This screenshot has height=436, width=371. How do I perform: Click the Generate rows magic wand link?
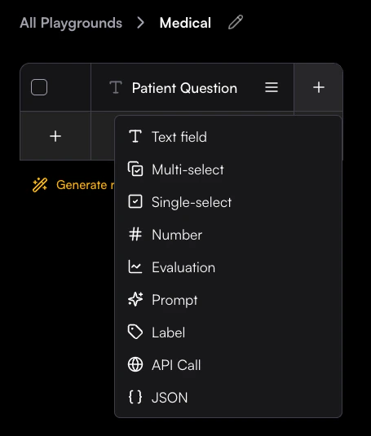click(x=73, y=185)
